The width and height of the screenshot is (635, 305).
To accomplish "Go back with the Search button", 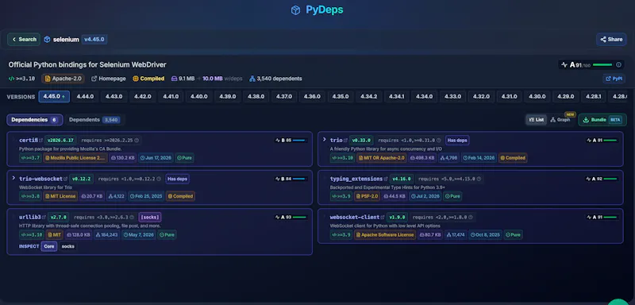I will [x=24, y=39].
